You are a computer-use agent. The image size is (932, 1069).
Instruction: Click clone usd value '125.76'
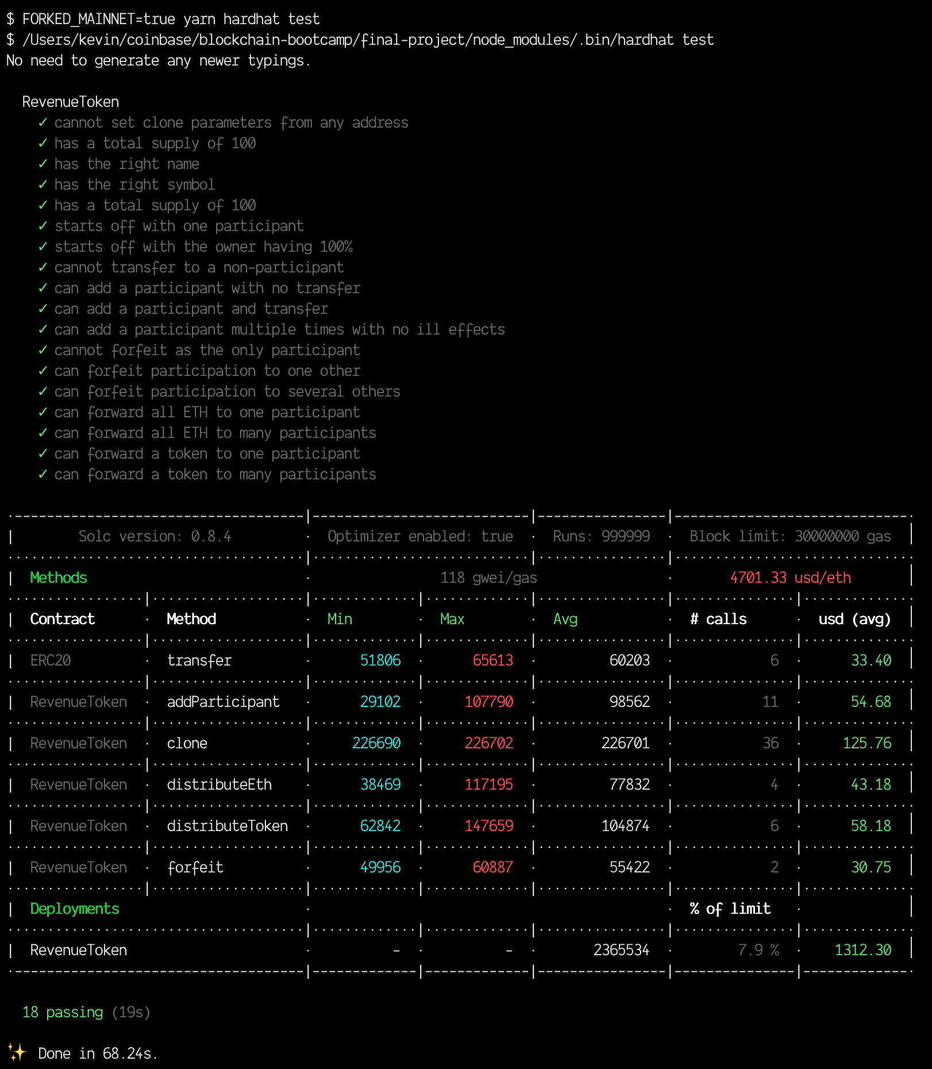click(x=867, y=743)
